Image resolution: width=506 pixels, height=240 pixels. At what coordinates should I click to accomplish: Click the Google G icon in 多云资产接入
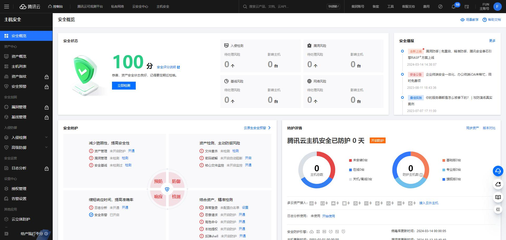tap(377, 203)
